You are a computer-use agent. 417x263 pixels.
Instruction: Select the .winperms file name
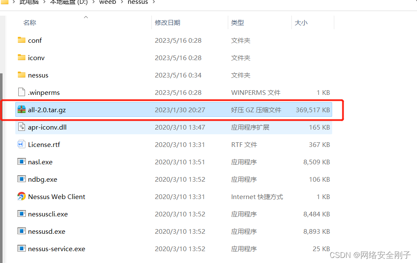(44, 93)
